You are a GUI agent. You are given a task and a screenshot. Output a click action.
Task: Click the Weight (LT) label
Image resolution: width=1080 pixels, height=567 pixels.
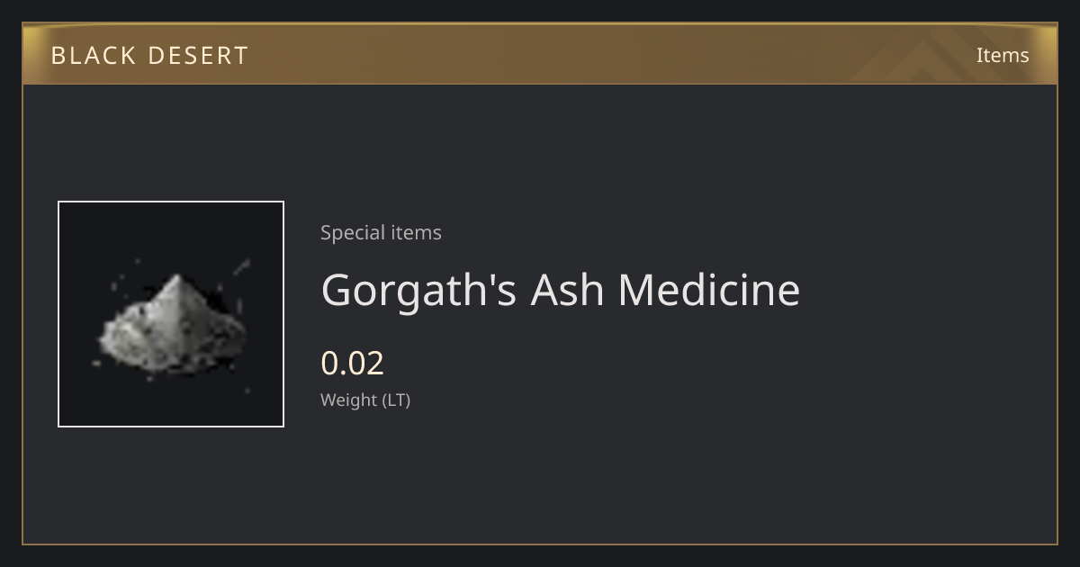[365, 400]
